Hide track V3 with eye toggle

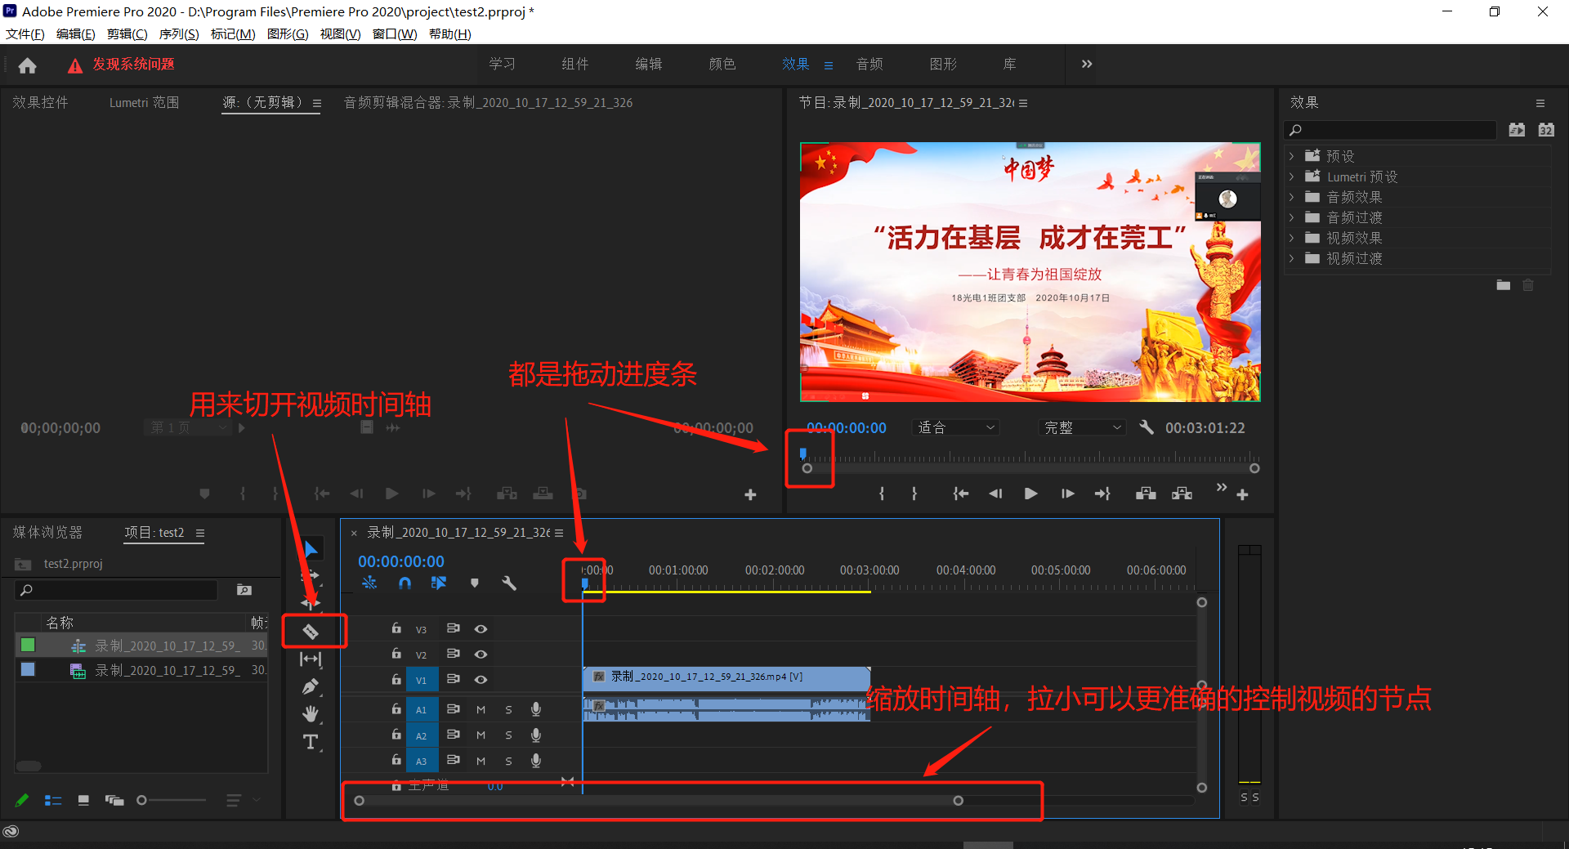pos(481,629)
